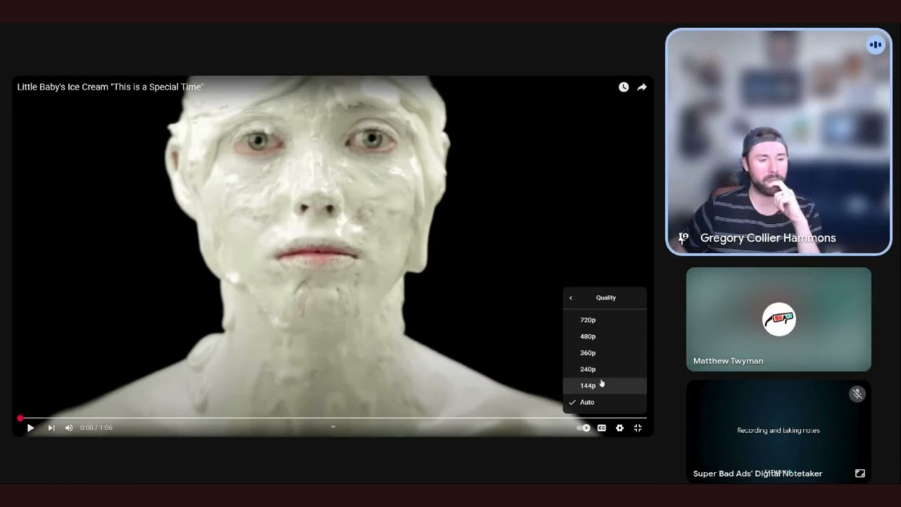Choose 360p video quality
The height and width of the screenshot is (507, 901).
605,353
